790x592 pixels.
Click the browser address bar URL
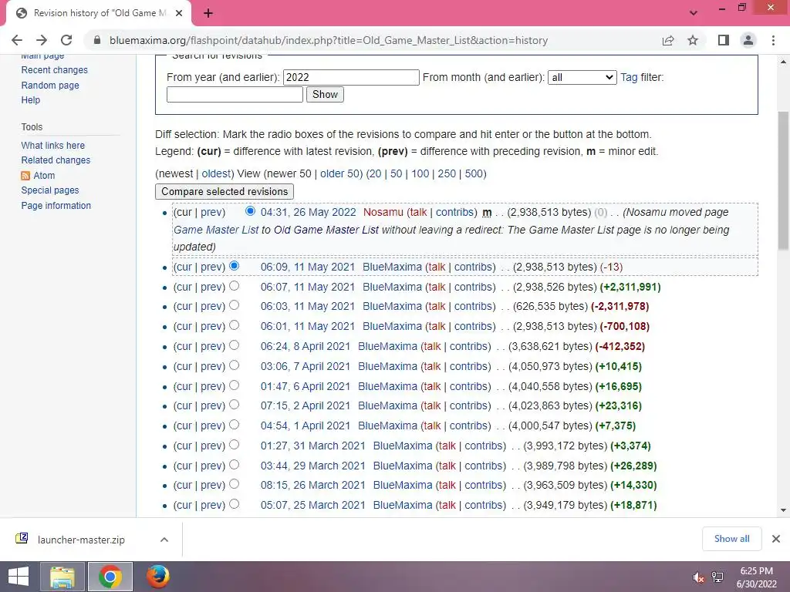tap(329, 40)
